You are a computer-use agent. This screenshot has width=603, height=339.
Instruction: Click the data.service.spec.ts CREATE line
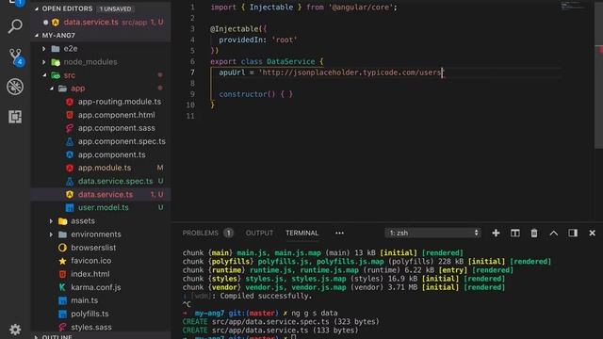point(281,322)
